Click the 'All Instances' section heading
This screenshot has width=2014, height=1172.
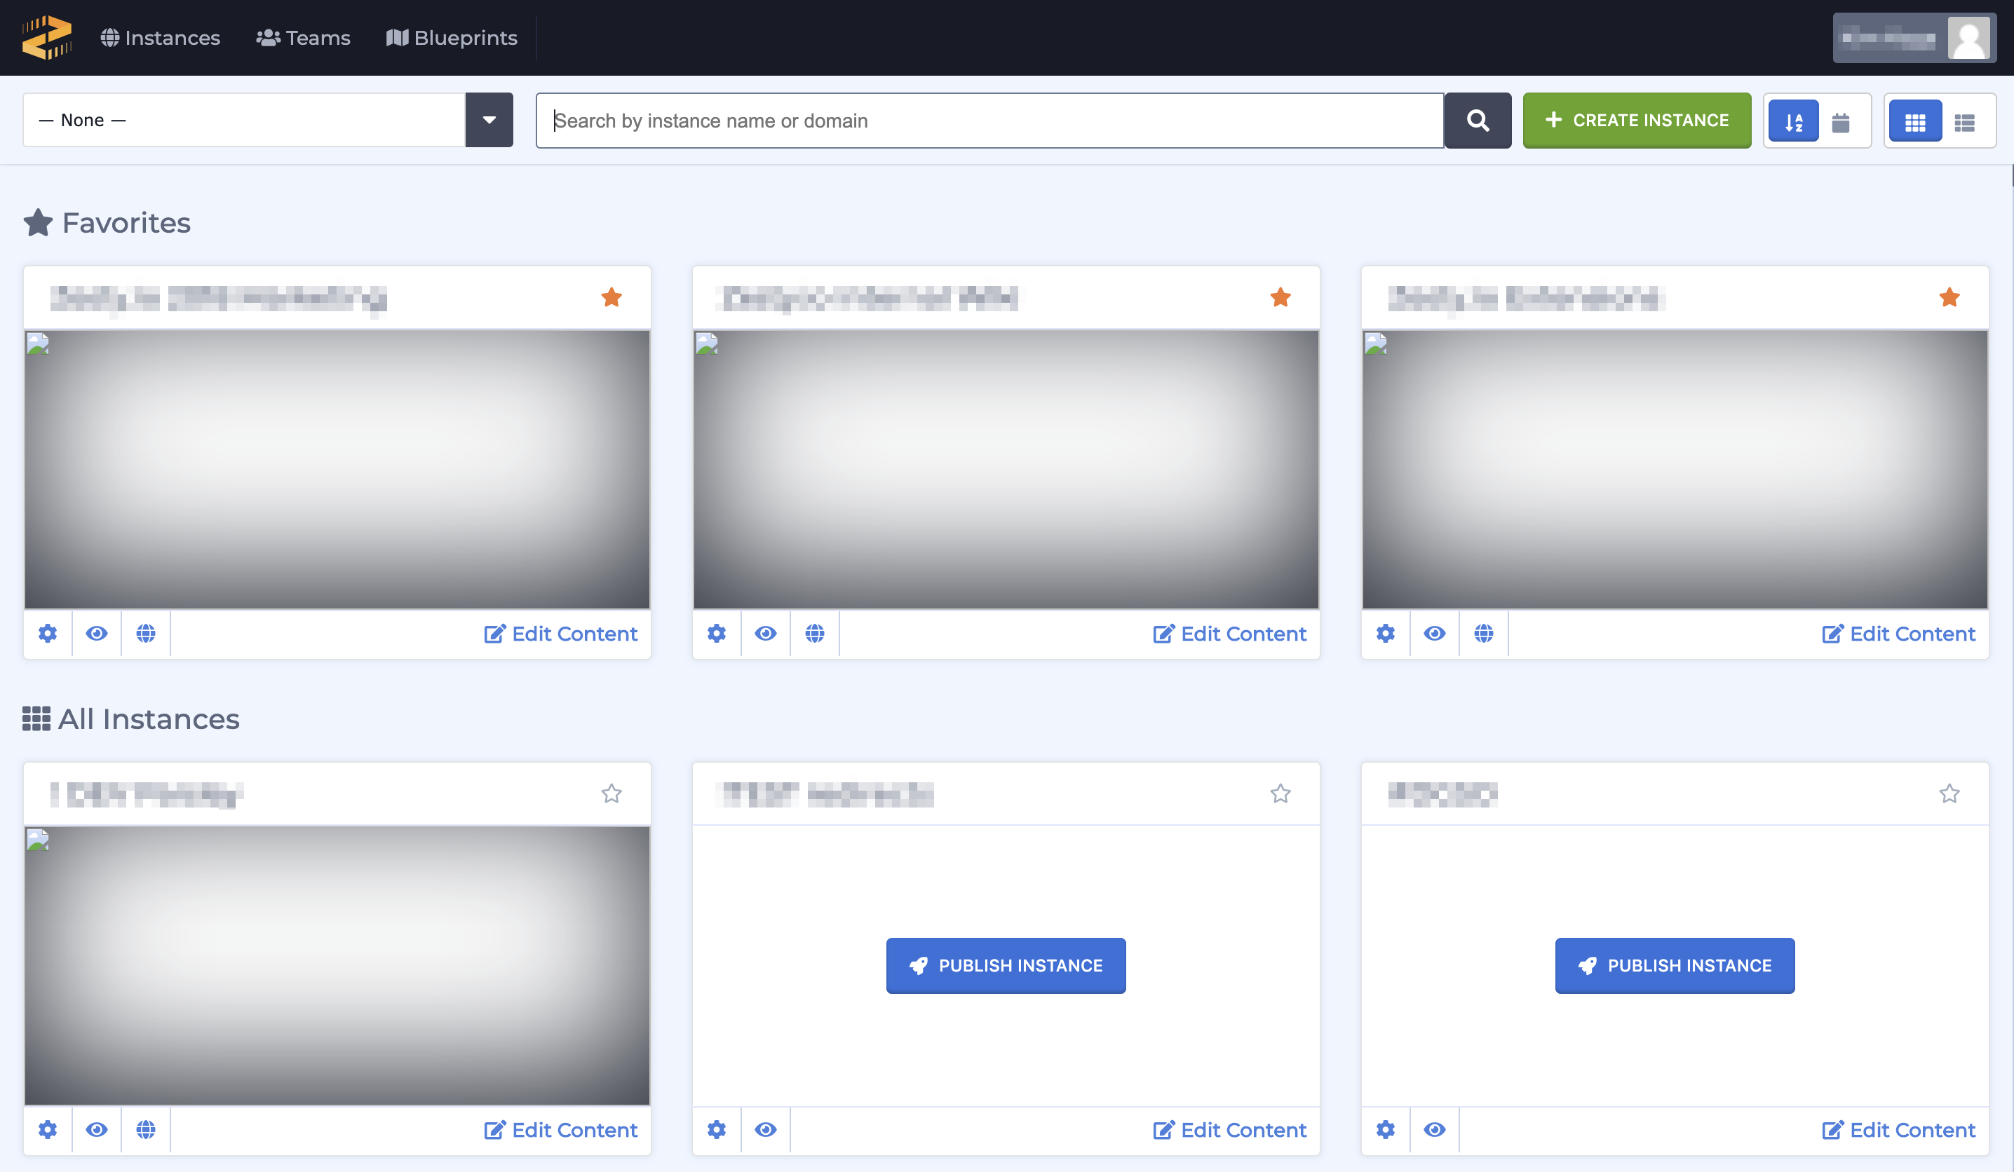(131, 719)
